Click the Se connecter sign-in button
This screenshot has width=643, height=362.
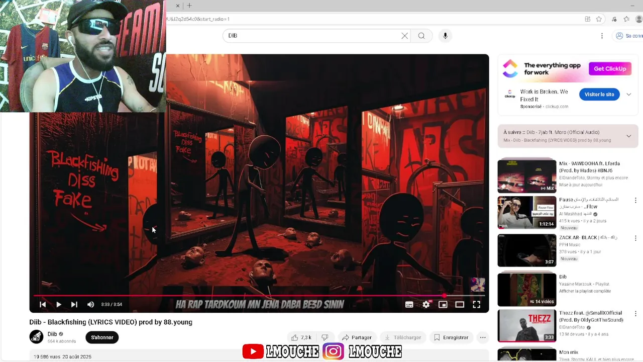pyautogui.click(x=628, y=36)
